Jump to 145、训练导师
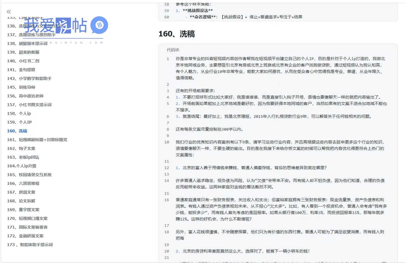Screen dimensions: 405x263 21,87
